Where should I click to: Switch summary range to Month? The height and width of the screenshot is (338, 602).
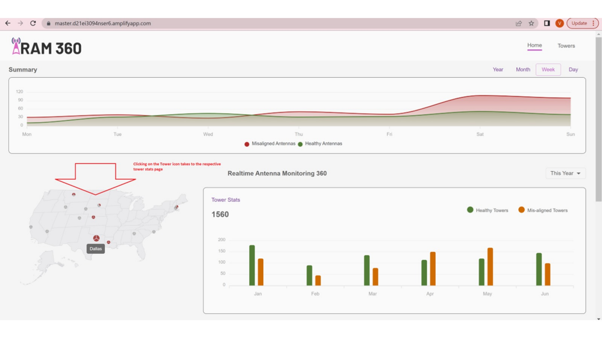pyautogui.click(x=523, y=69)
